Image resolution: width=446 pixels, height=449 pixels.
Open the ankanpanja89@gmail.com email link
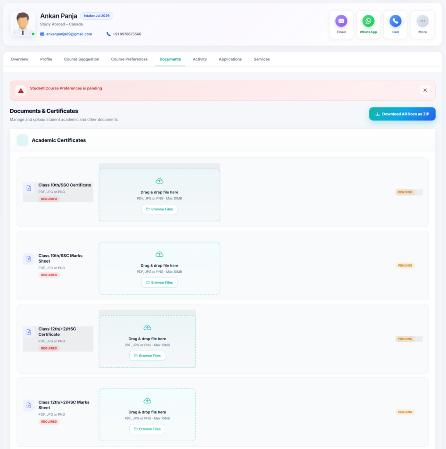click(69, 34)
